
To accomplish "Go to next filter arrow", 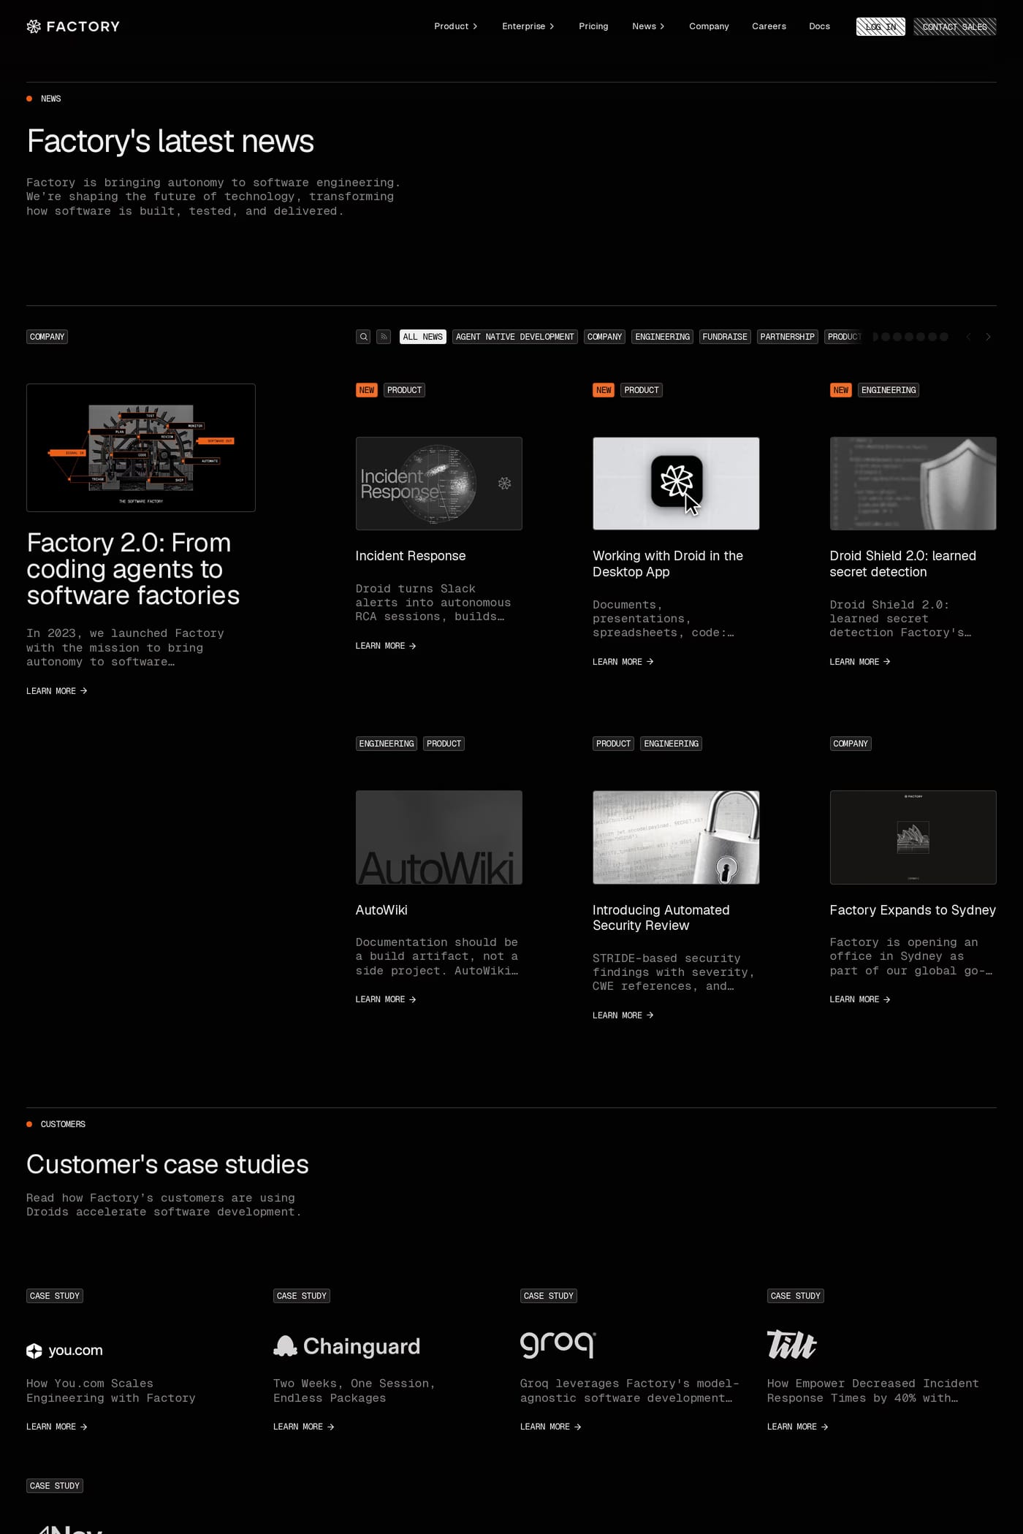I will point(988,337).
